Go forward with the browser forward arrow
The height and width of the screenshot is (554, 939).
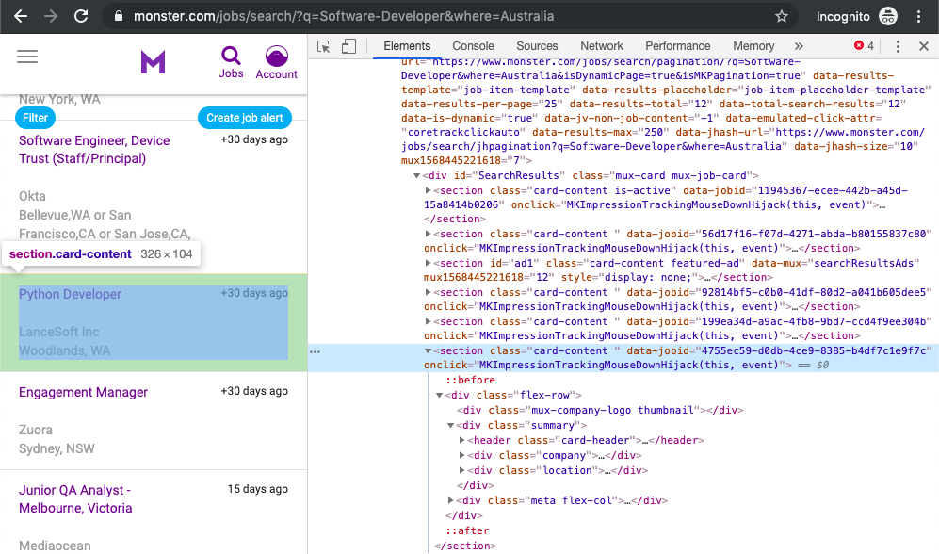tap(51, 16)
